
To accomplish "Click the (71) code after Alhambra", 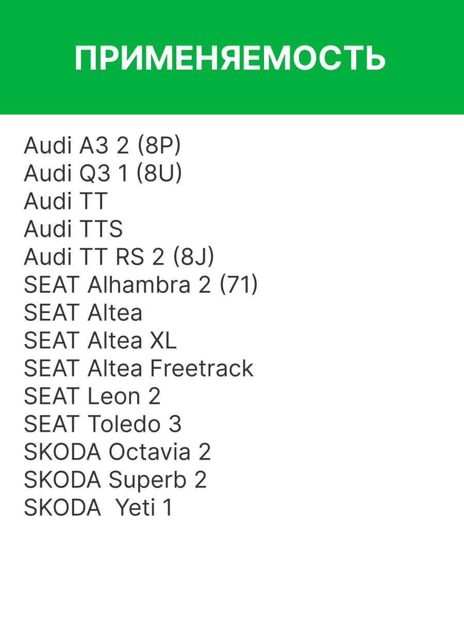I will 239,285.
